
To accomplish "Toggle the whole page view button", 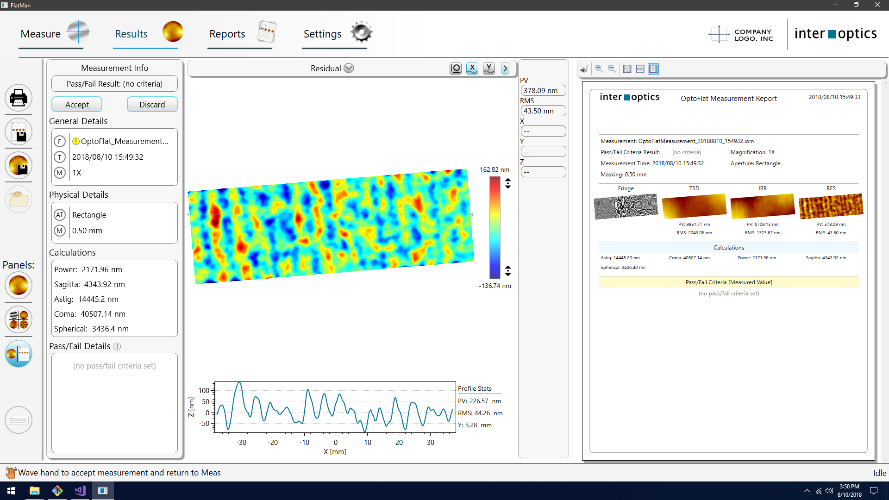I will tap(653, 69).
